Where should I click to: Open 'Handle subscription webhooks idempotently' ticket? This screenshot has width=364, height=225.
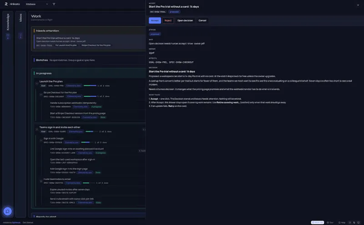[x=73, y=103]
